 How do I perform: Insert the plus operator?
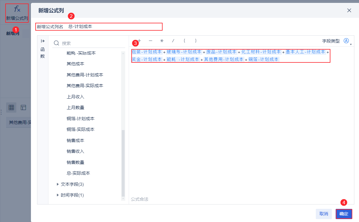(x=139, y=41)
